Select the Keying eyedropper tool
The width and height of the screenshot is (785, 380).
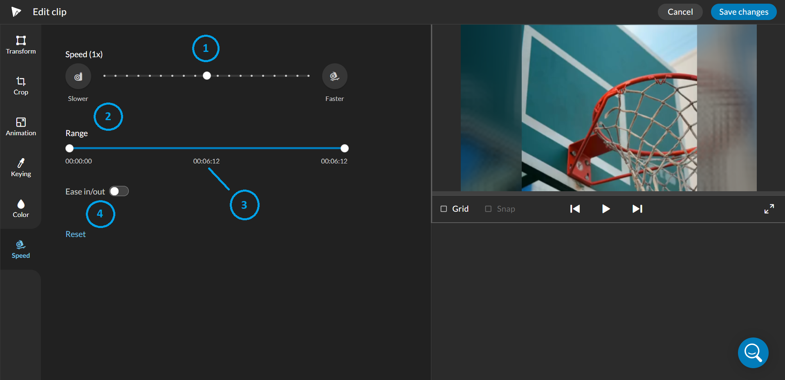21,168
